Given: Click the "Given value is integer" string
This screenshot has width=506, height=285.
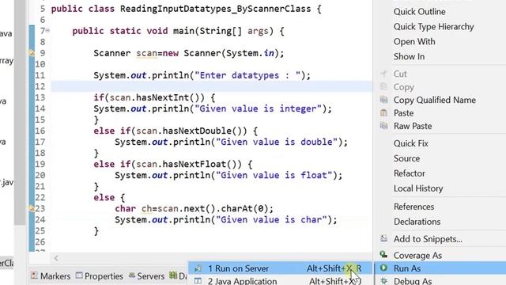Looking at the screenshot, I should pyautogui.click(x=259, y=109).
